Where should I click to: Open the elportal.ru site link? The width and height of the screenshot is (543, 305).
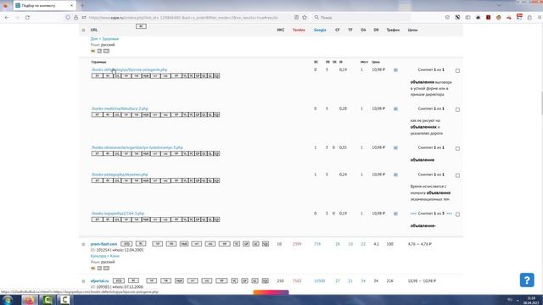[99, 281]
